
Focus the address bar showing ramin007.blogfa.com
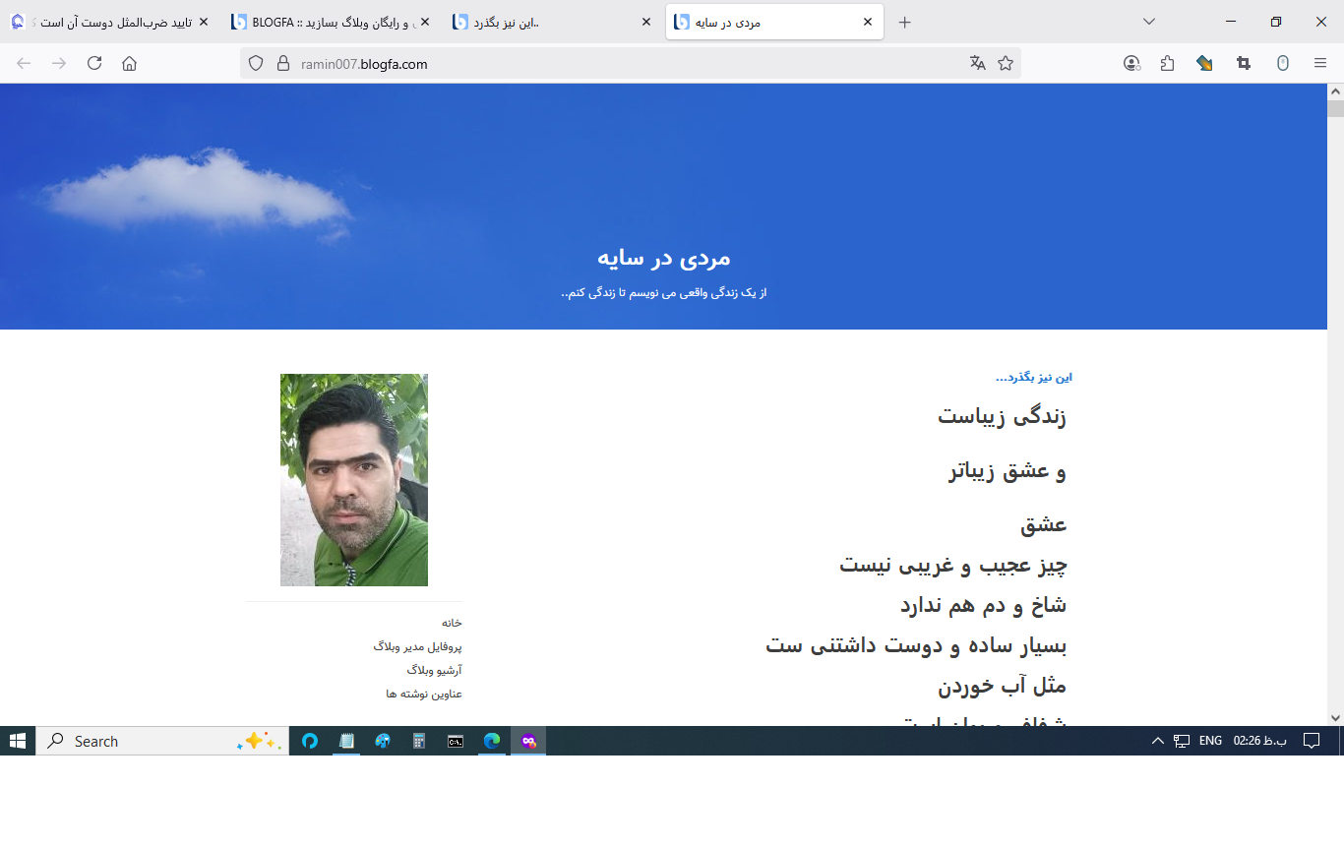[630, 63]
